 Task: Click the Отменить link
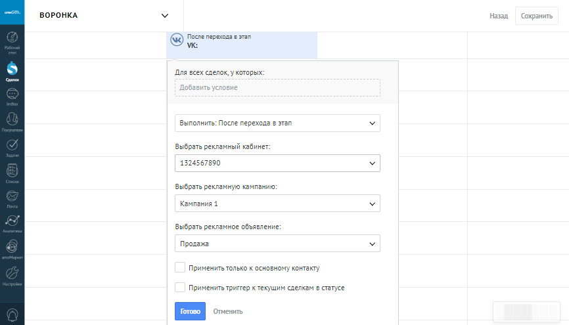point(228,311)
